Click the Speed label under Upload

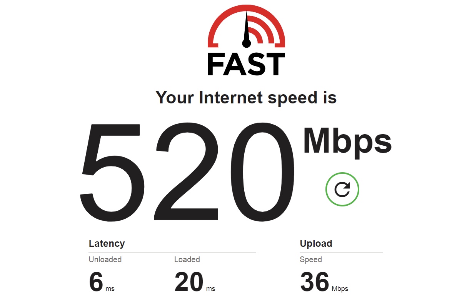311,259
